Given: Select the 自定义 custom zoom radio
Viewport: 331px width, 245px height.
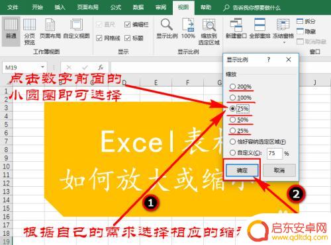Looking at the screenshot, I should [x=232, y=153].
